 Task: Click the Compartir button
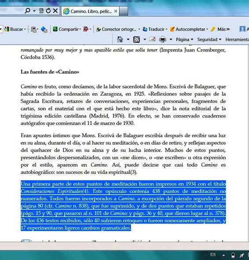(x=66, y=29)
